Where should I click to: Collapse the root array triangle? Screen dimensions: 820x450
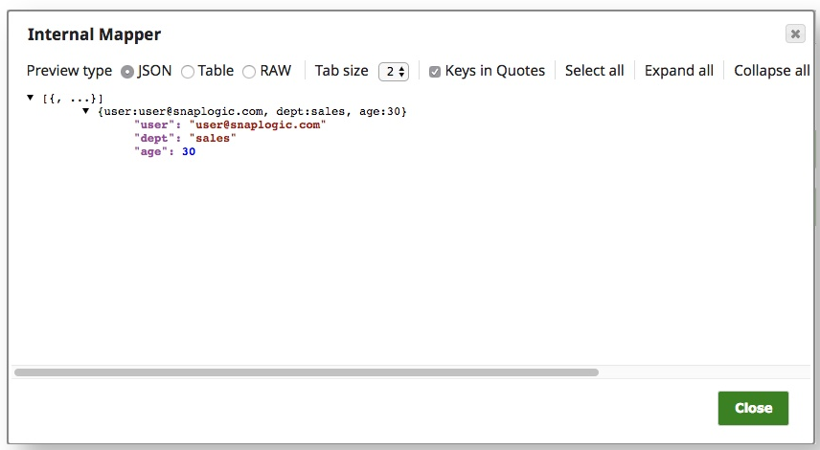click(31, 98)
